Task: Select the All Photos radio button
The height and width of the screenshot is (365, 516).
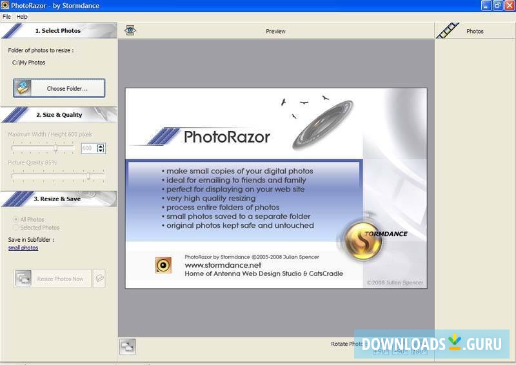Action: click(15, 219)
